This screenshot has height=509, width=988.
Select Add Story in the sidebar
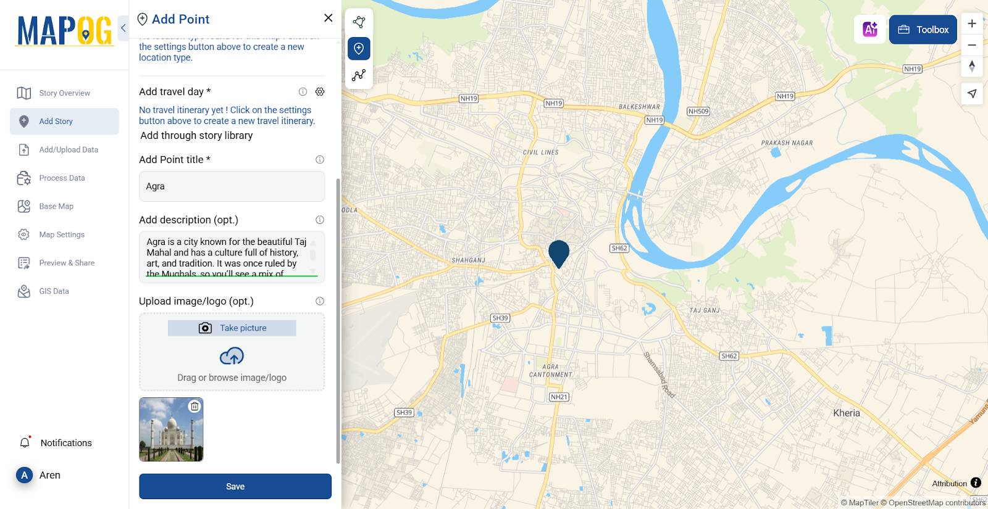[64, 122]
